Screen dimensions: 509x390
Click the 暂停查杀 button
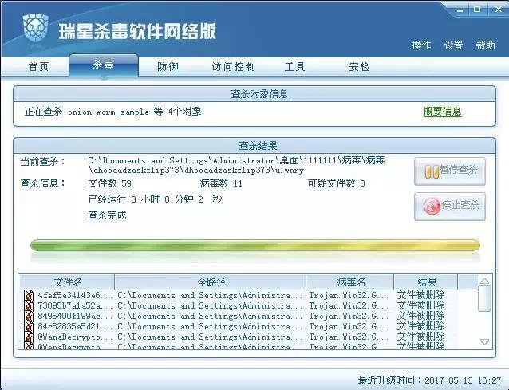tap(450, 171)
